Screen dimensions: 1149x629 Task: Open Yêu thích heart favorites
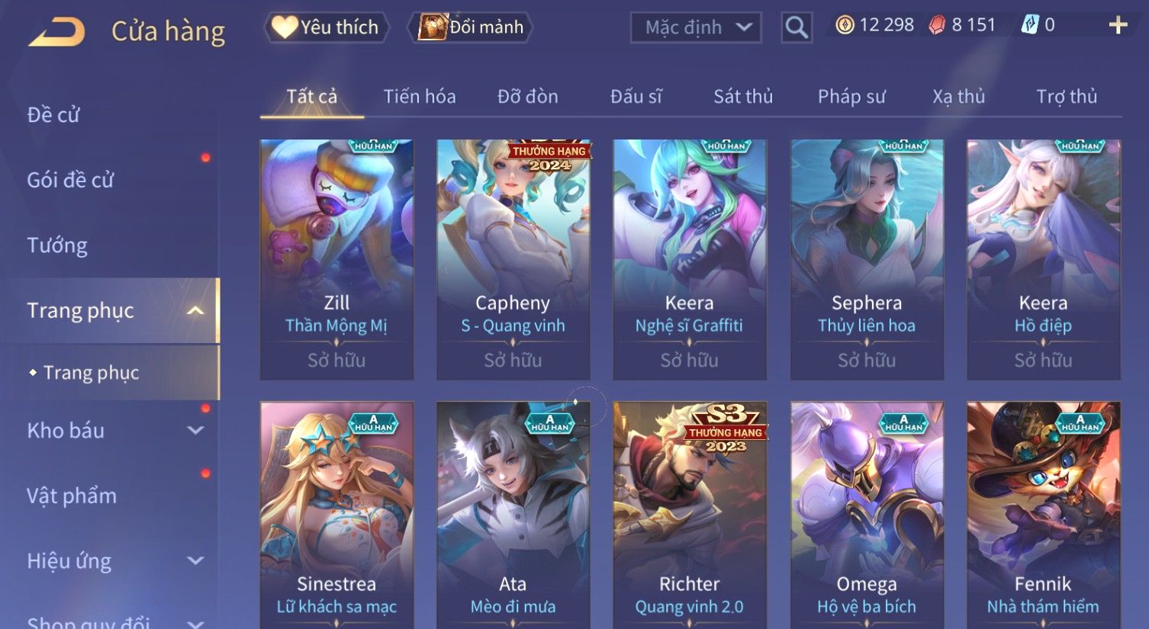pyautogui.click(x=327, y=27)
